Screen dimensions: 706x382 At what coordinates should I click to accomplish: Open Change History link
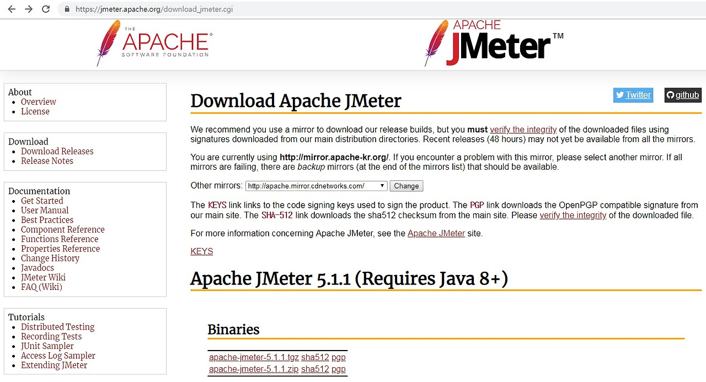(x=50, y=258)
